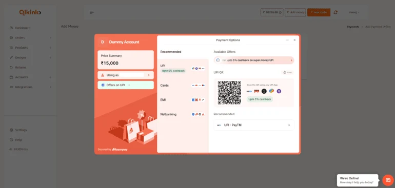The width and height of the screenshot is (395, 188).
Task: Click the Google Pay icon next to QR
Action: pos(271,91)
